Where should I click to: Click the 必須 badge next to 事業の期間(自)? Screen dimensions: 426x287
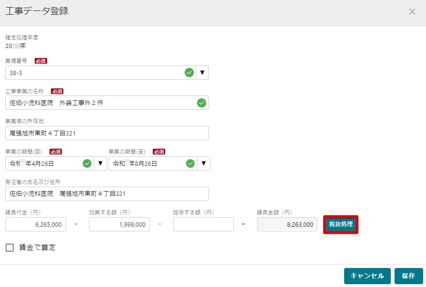(x=56, y=152)
